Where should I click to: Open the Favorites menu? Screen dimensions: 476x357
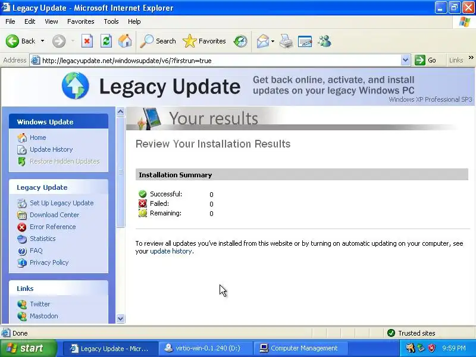pos(81,21)
